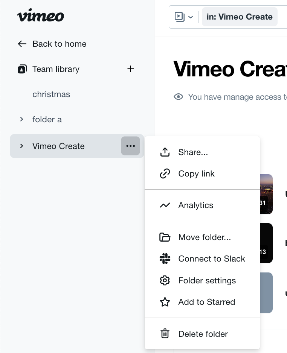Click the Vimeo logo
Screen dimensions: 287x353
coord(41,16)
